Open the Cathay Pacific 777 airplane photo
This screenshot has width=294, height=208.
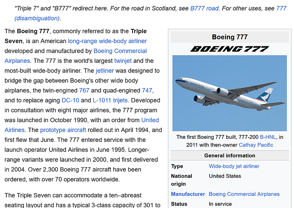[229, 93]
